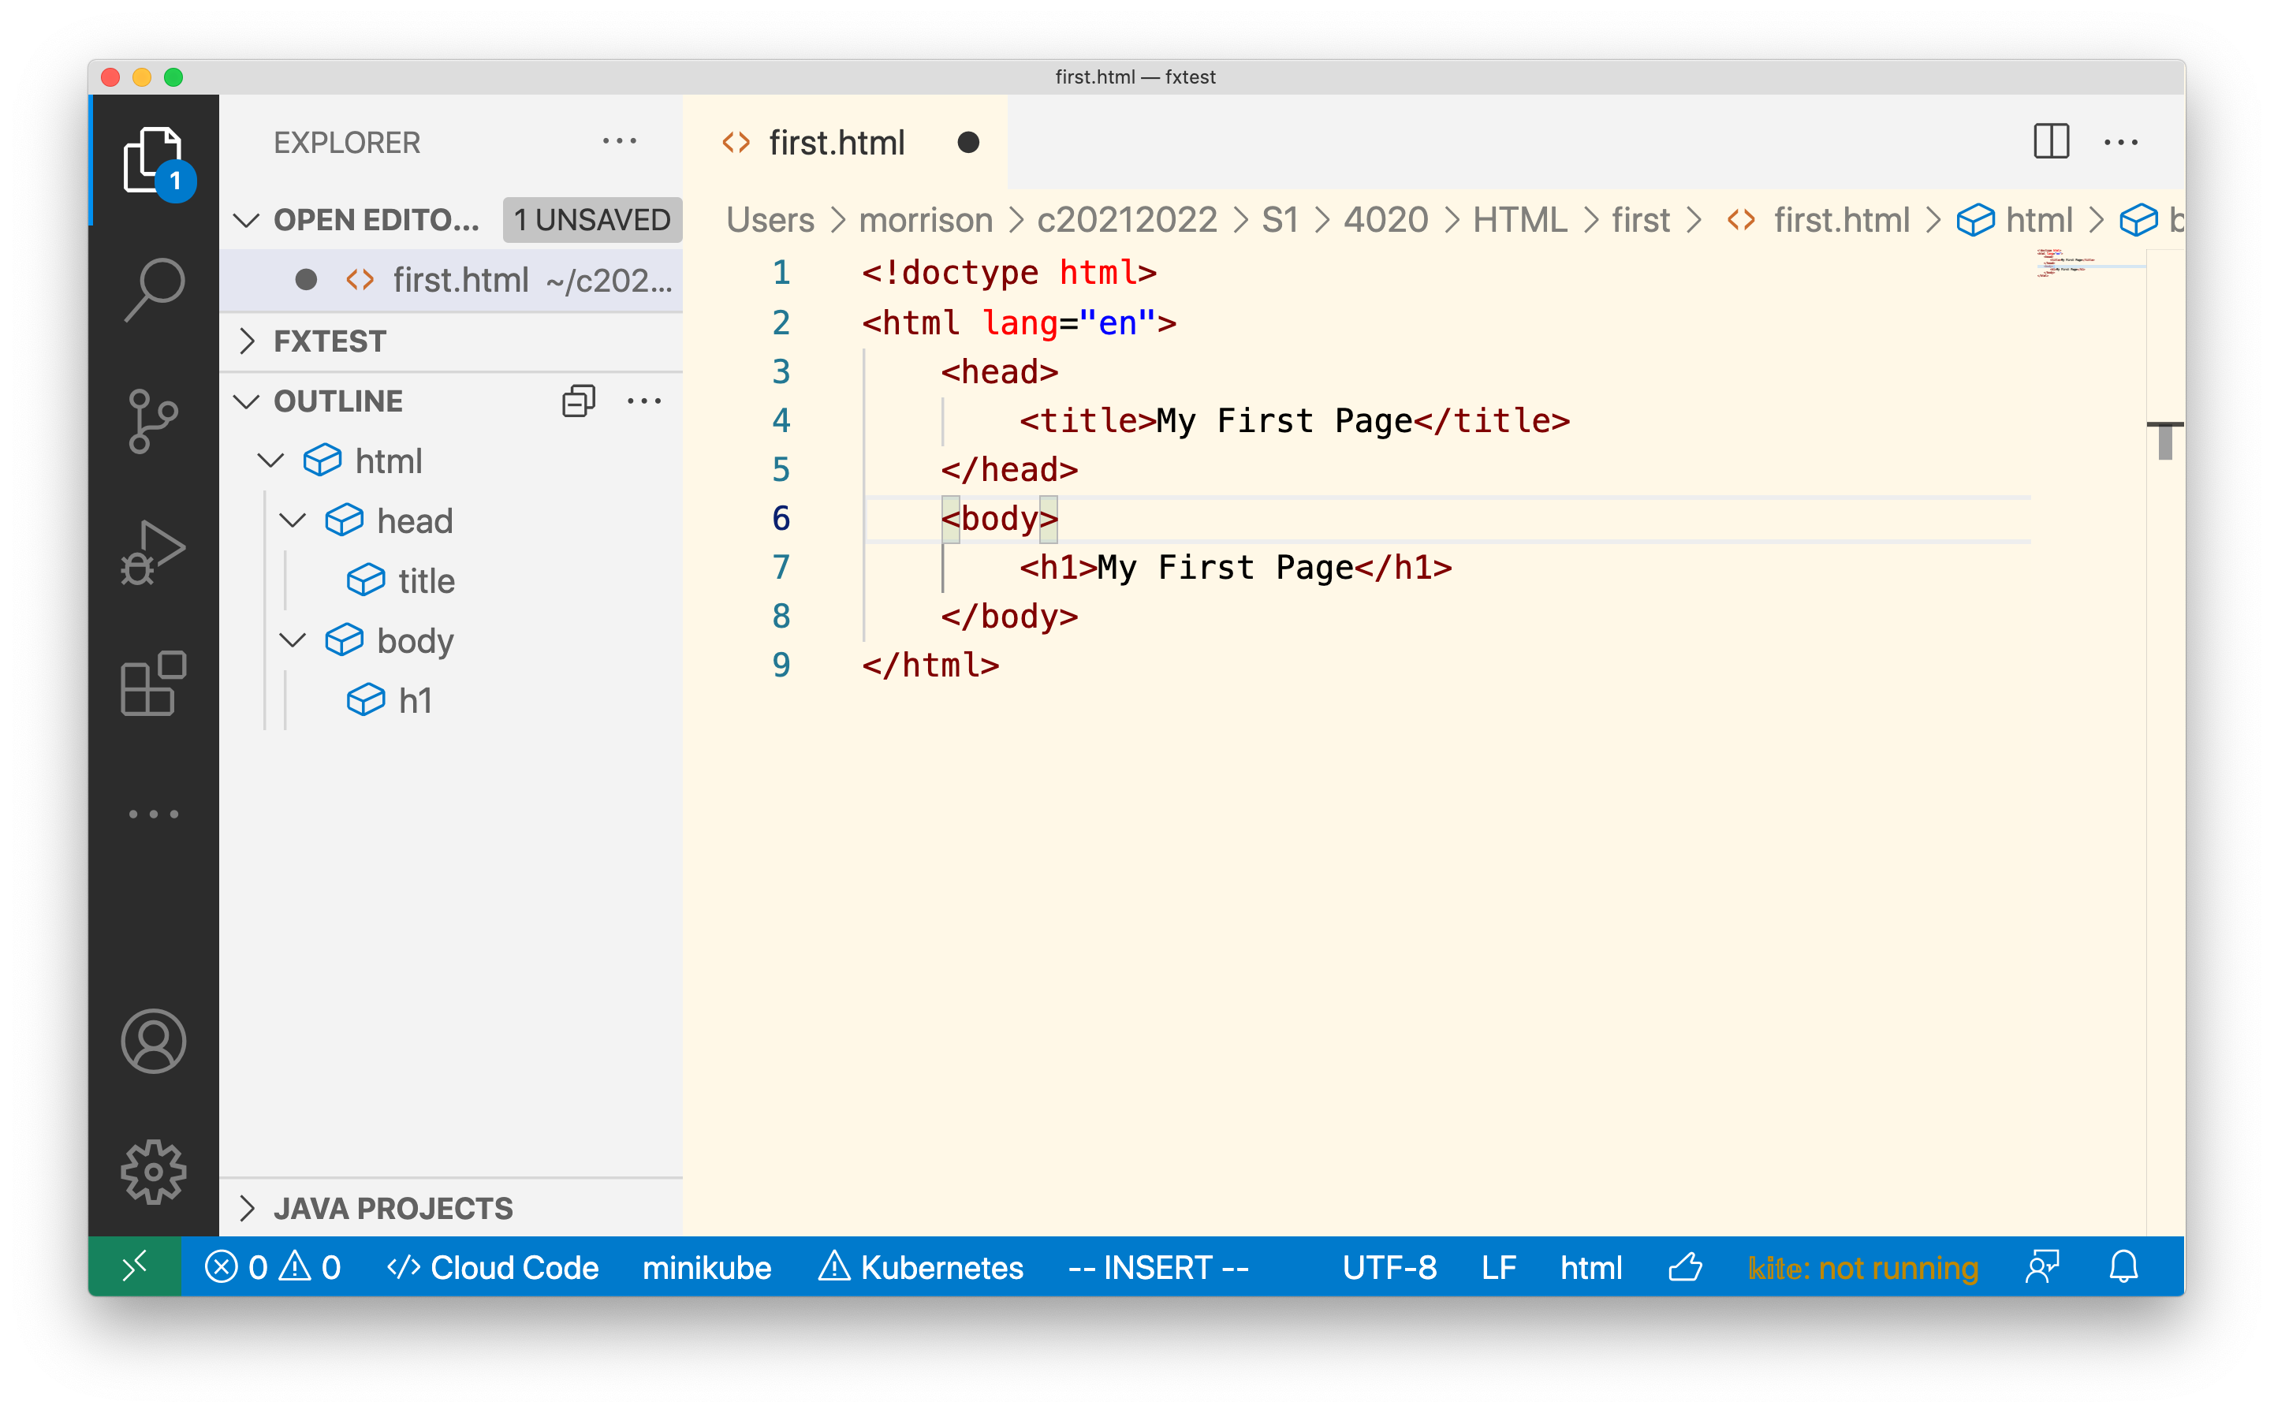Image resolution: width=2274 pixels, height=1413 pixels.
Task: Click the editor vertical scrollbar marker
Action: coord(2164,440)
